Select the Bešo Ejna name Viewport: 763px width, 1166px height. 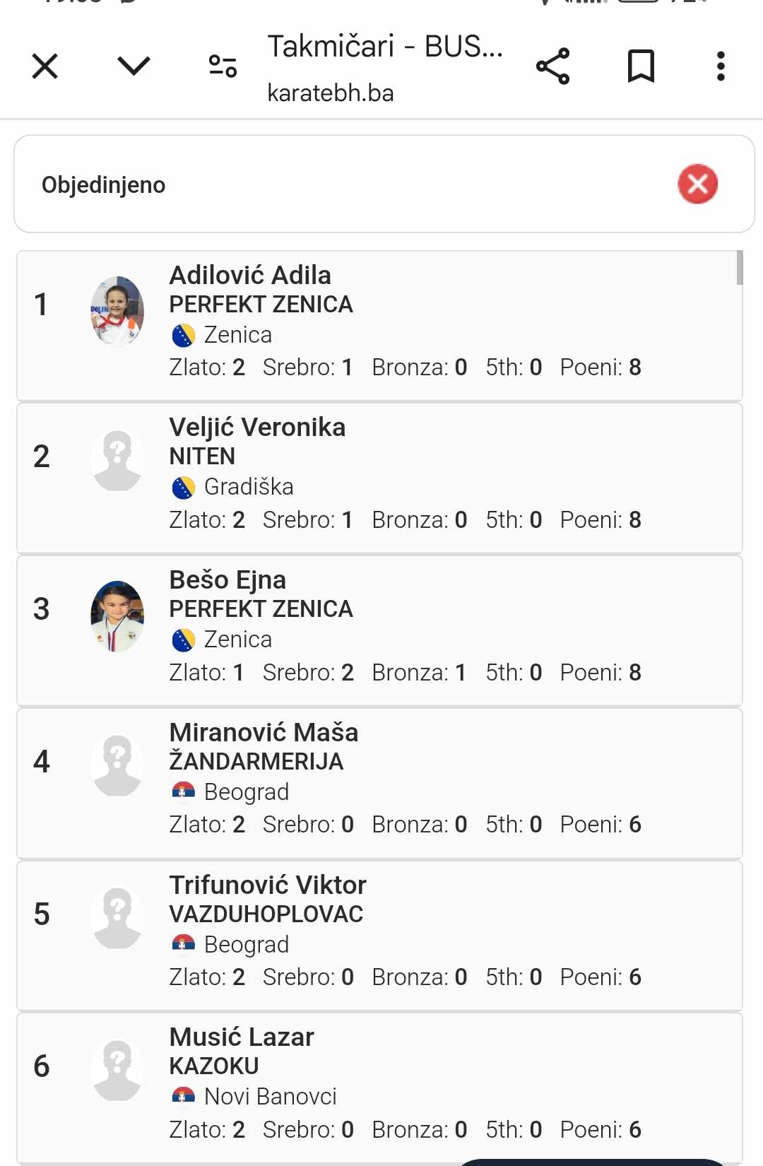pos(227,580)
